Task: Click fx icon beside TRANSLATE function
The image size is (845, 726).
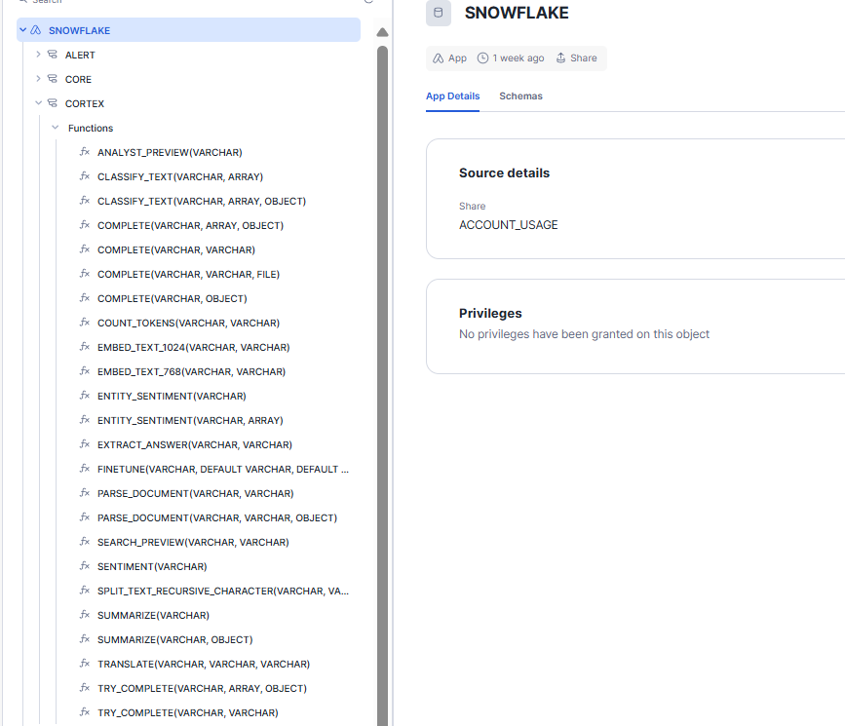Action: (x=85, y=664)
